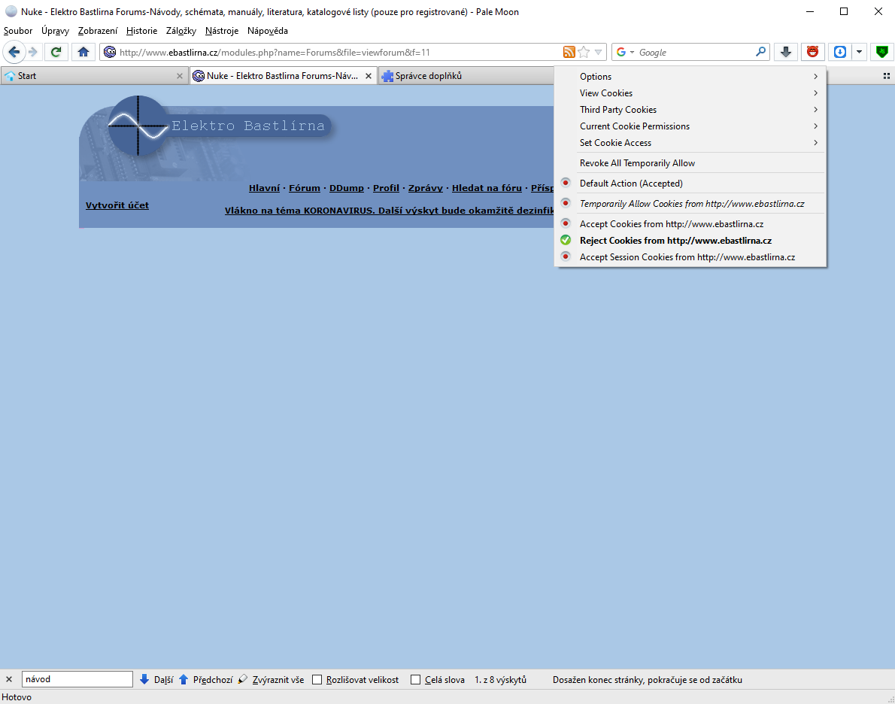The height and width of the screenshot is (704, 895).
Task: Select Reject Cookies from ebastlirna.cz
Action: [x=675, y=241]
